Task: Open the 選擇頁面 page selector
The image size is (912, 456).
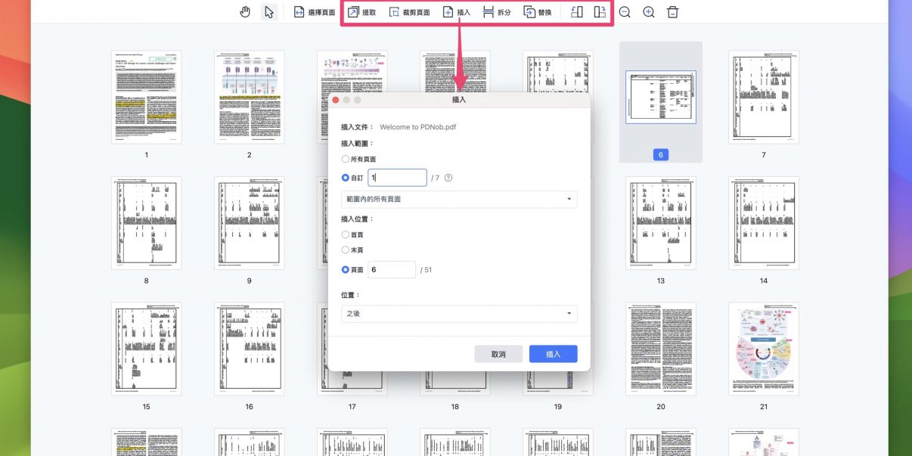Action: [x=314, y=12]
